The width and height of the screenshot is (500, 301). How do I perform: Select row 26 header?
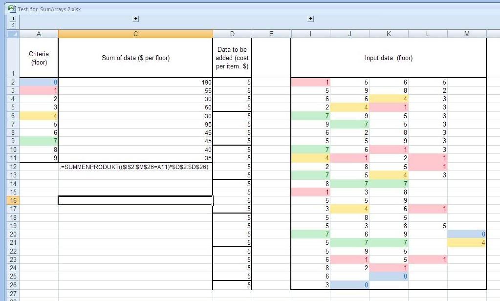pos(13,285)
